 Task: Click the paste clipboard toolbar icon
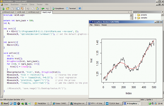pos(37,8)
